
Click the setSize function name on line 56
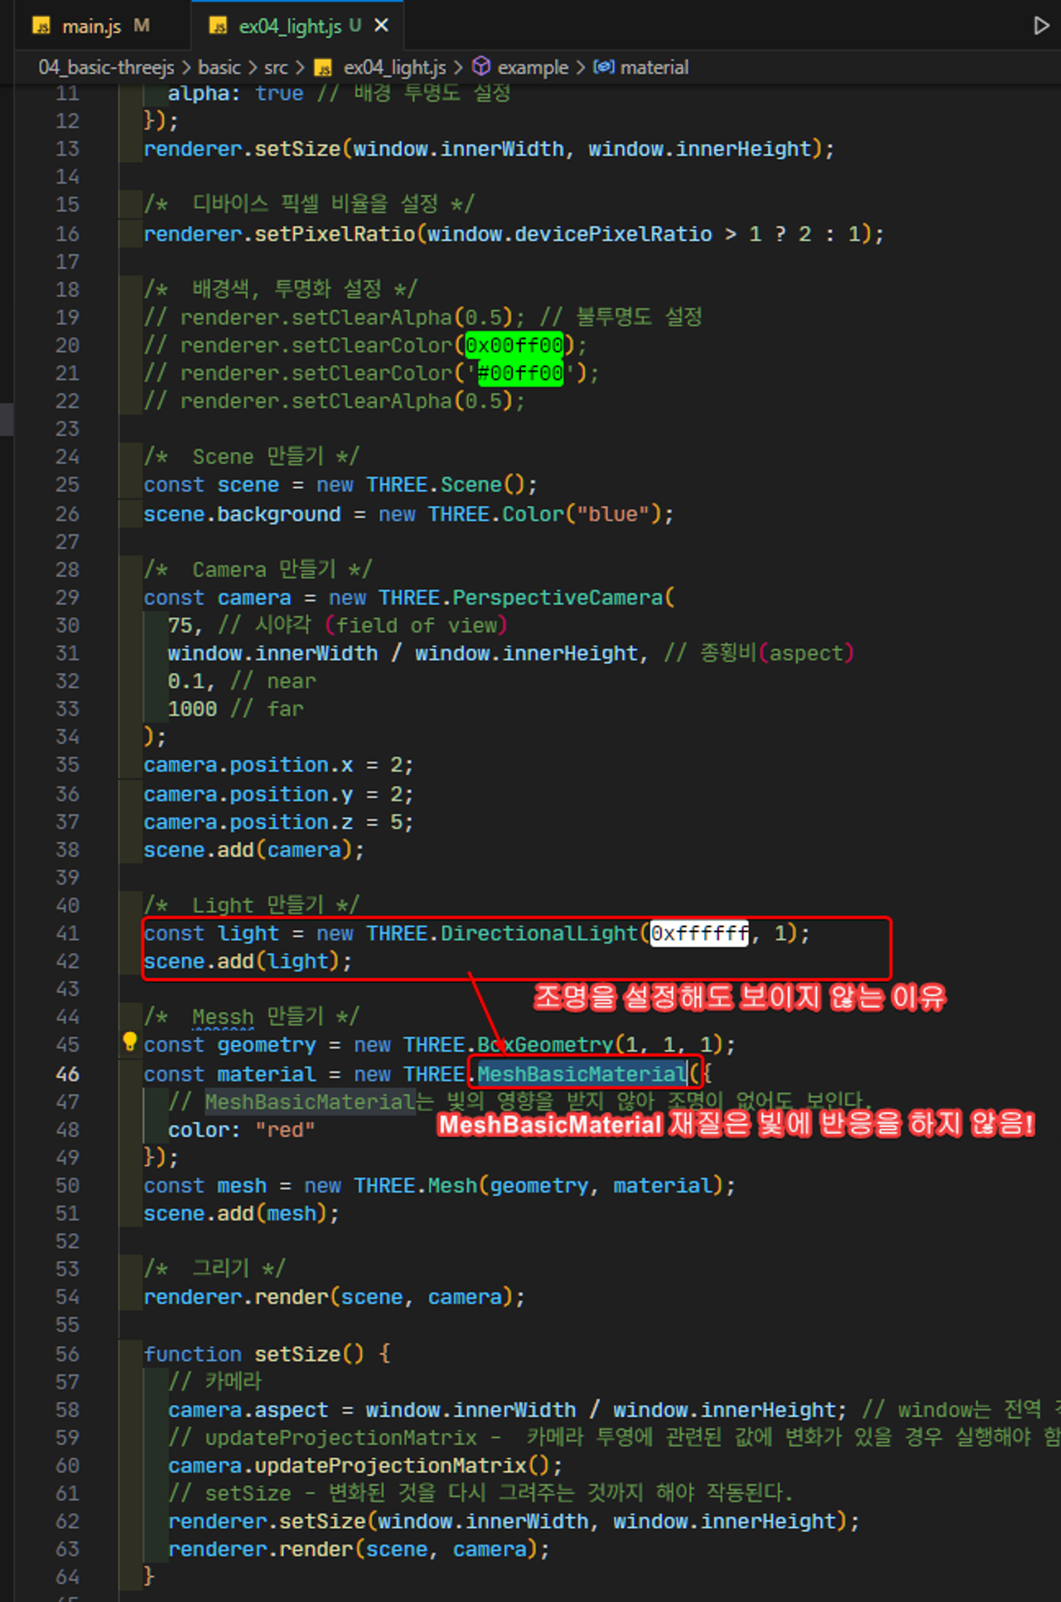[x=298, y=1354]
